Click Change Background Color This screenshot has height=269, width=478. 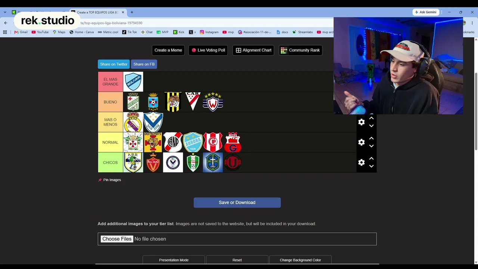[300, 260]
